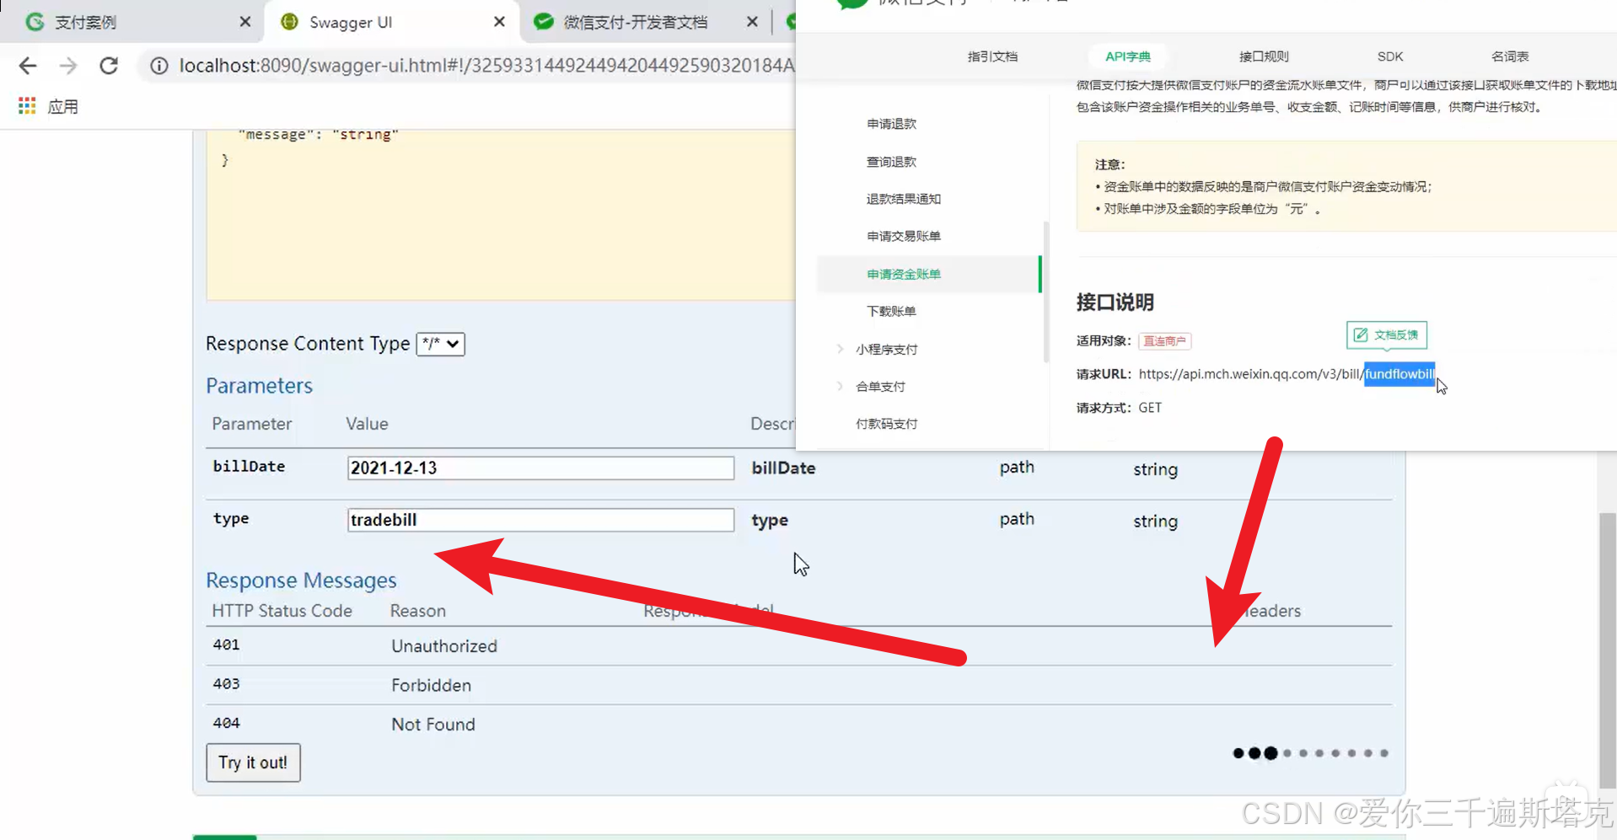Open the 接口规则 nav tab
1617x840 pixels.
pyautogui.click(x=1264, y=56)
